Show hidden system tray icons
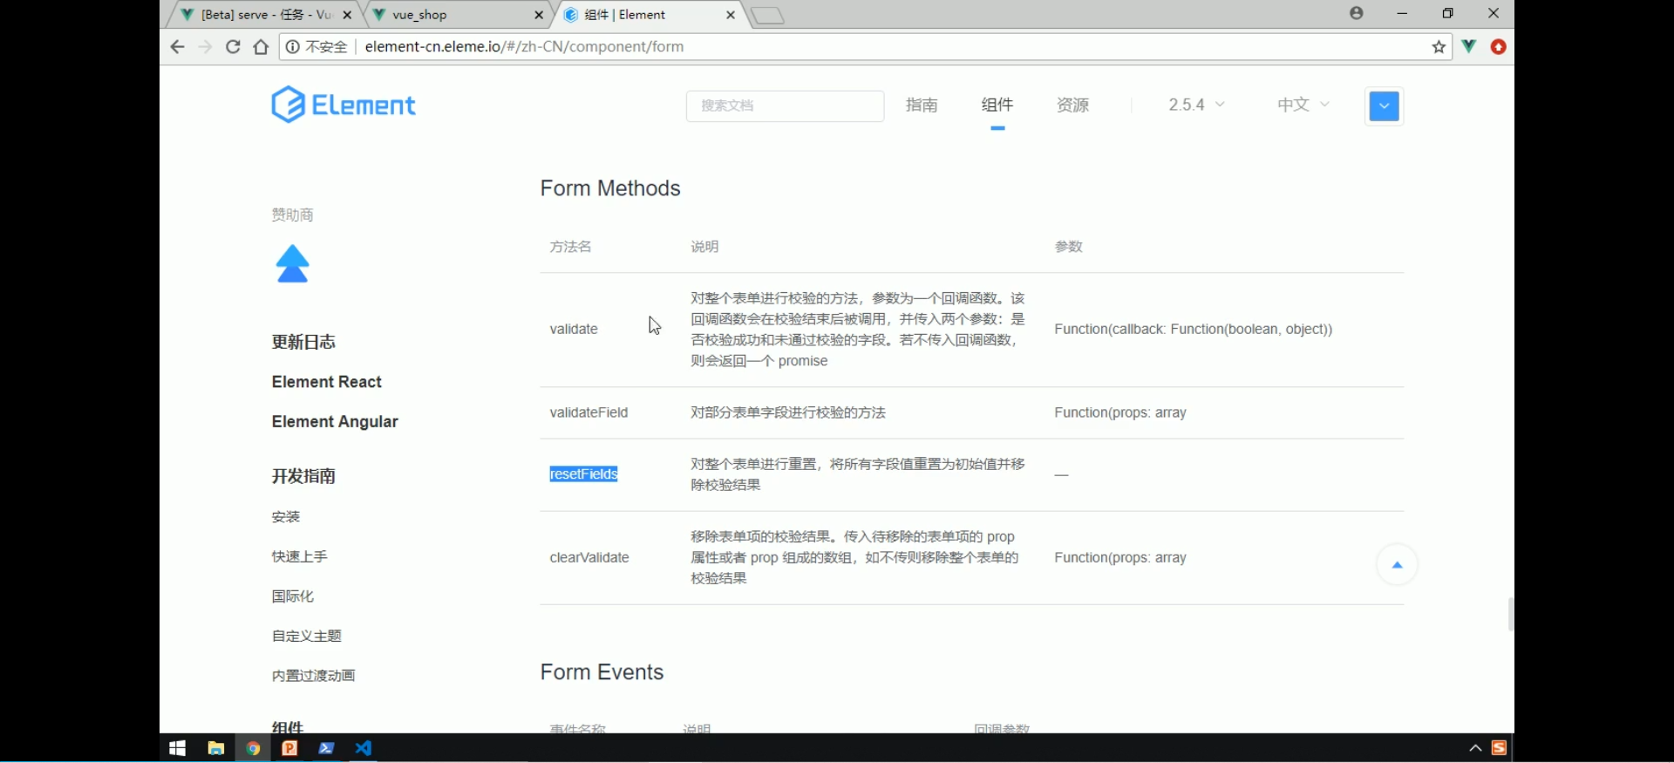1674x763 pixels. [1475, 748]
